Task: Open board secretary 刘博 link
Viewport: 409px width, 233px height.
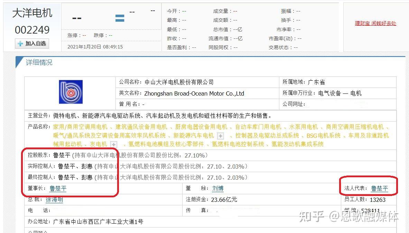Action: click(218, 189)
